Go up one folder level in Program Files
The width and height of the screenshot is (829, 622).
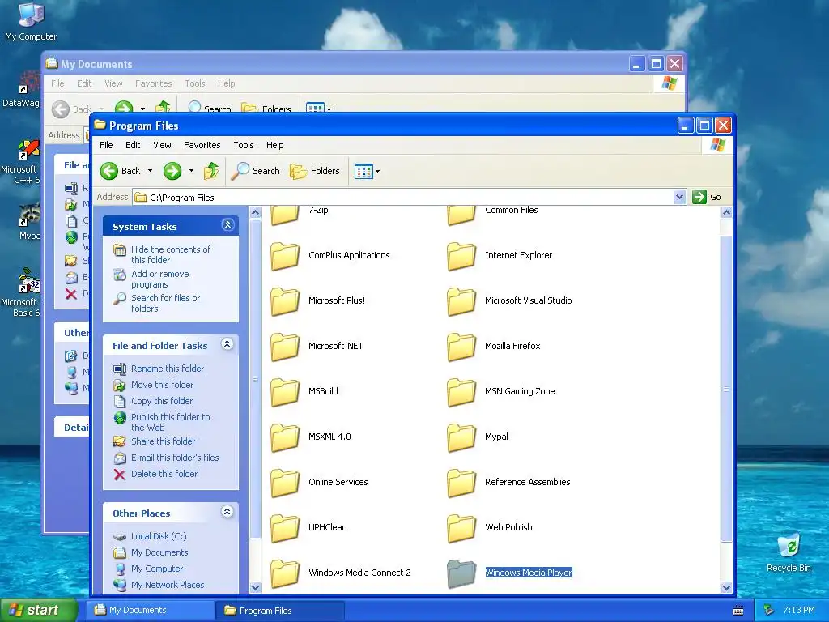pyautogui.click(x=211, y=171)
